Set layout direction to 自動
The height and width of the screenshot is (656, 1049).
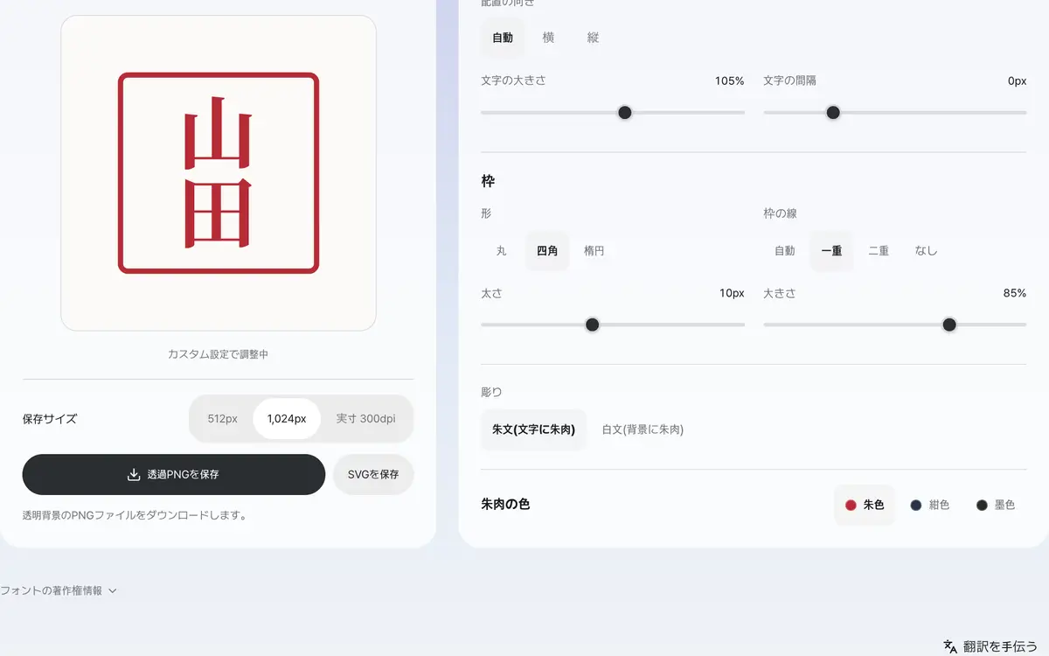tap(503, 38)
